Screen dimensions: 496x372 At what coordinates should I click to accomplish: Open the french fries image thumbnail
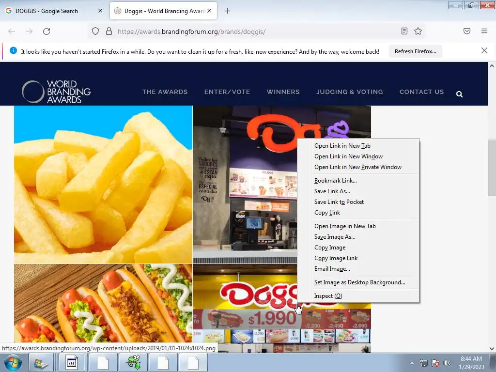(x=103, y=185)
